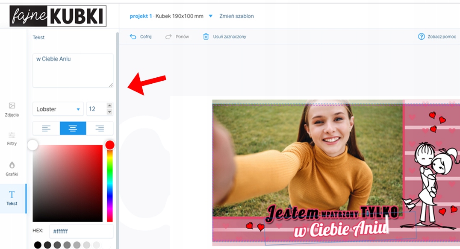Click the Ponów redo arrow icon
The image size is (460, 249).
pos(168,37)
